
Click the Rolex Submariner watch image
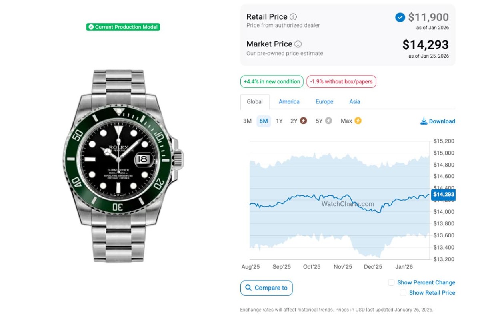tap(123, 166)
